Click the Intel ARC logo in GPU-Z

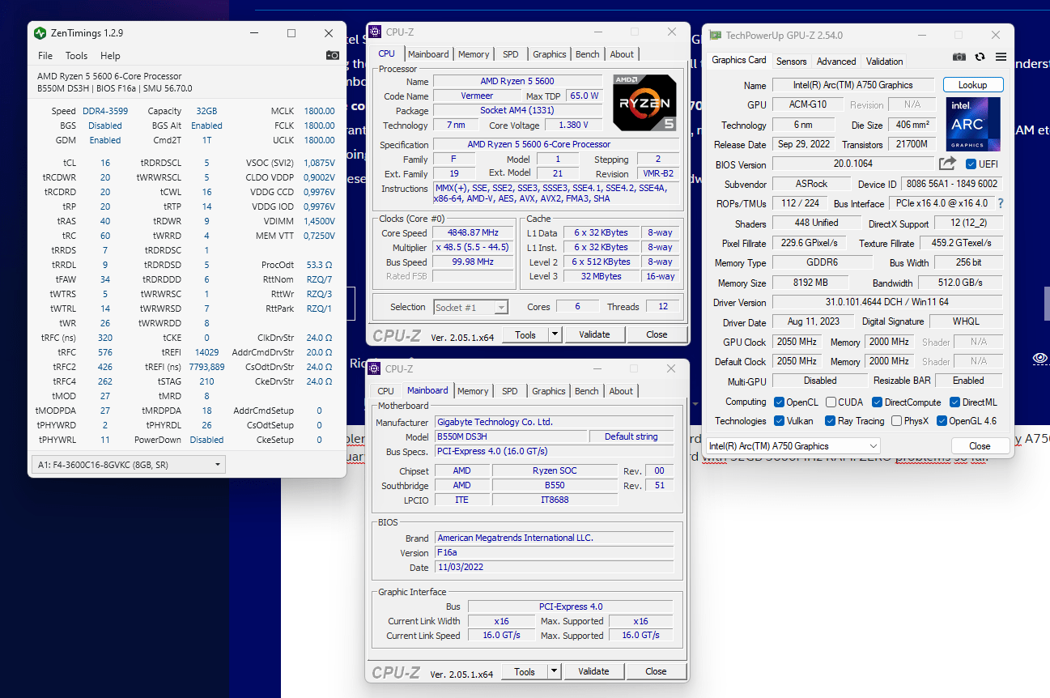click(x=972, y=123)
